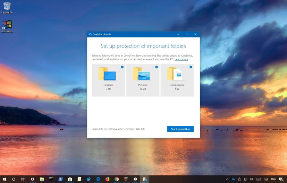Minimize the OneDrive - Family window
The width and height of the screenshot is (287, 183).
178,34
